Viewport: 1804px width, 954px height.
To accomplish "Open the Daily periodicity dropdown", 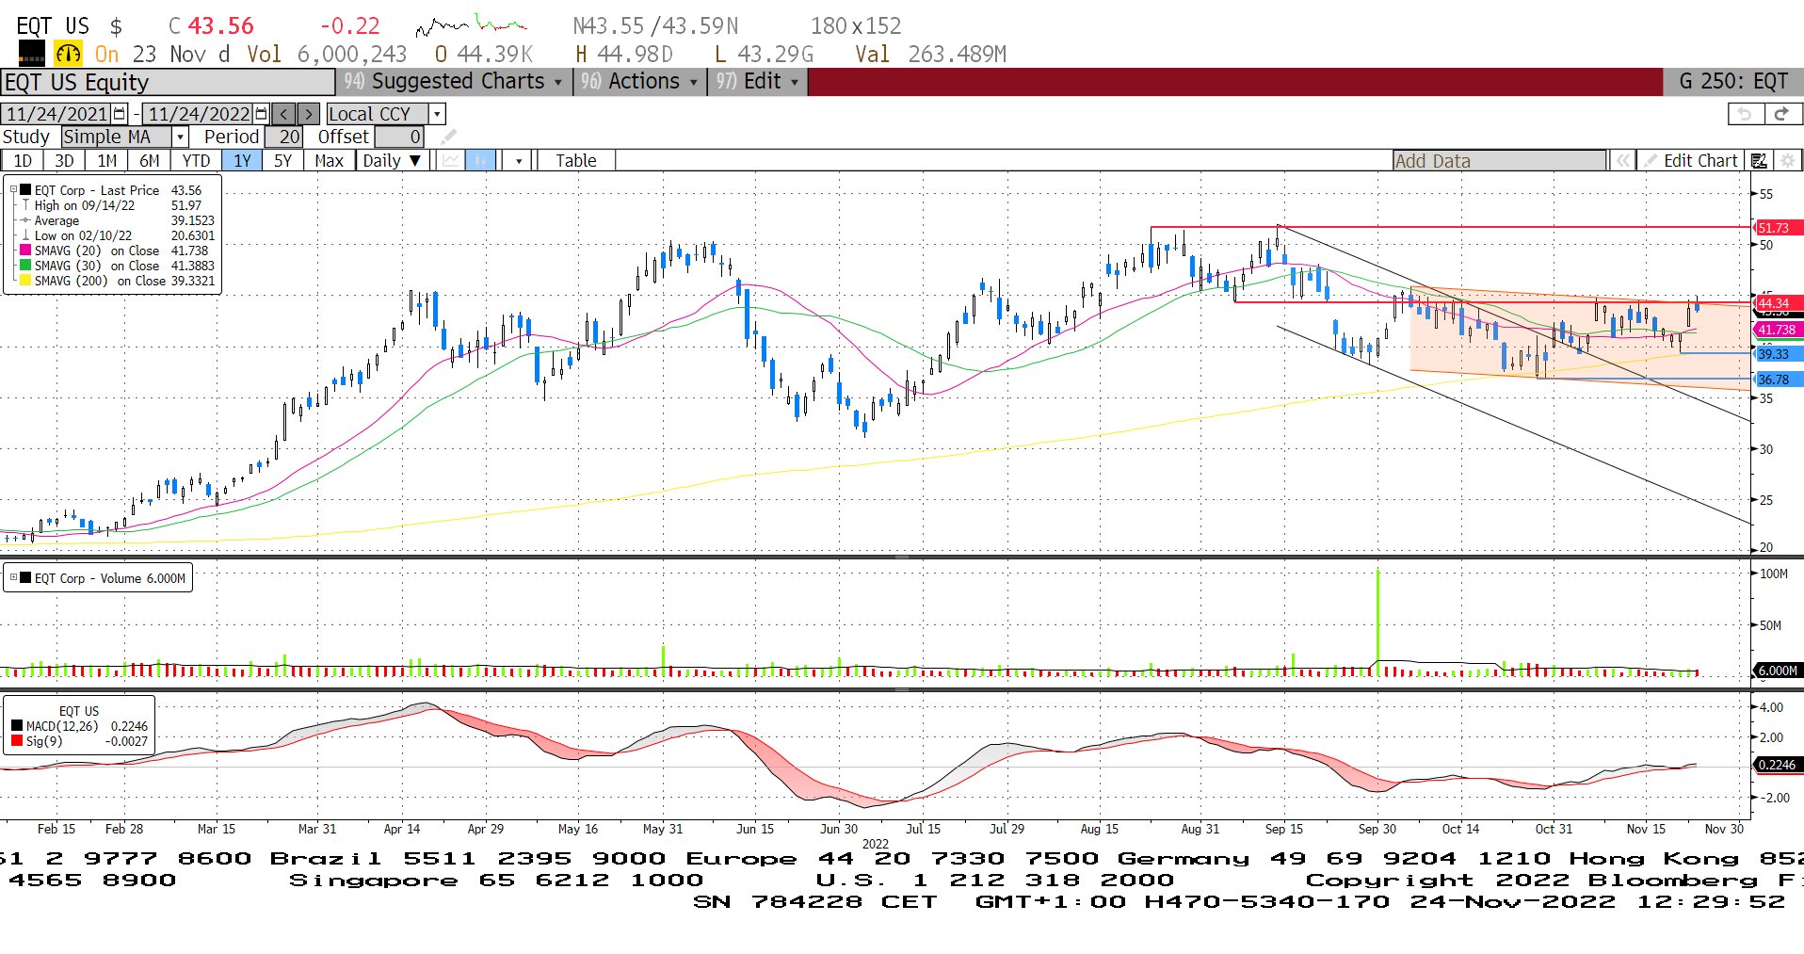I will [393, 161].
